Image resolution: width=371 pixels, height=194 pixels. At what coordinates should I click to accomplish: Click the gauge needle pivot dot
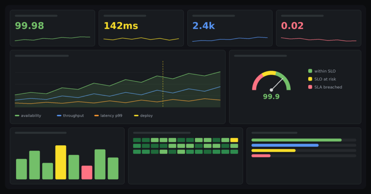coord(271,90)
